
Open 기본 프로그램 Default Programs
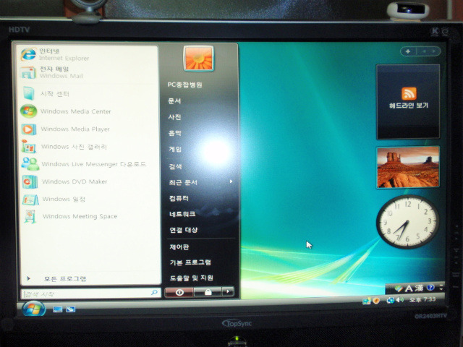pyautogui.click(x=190, y=262)
